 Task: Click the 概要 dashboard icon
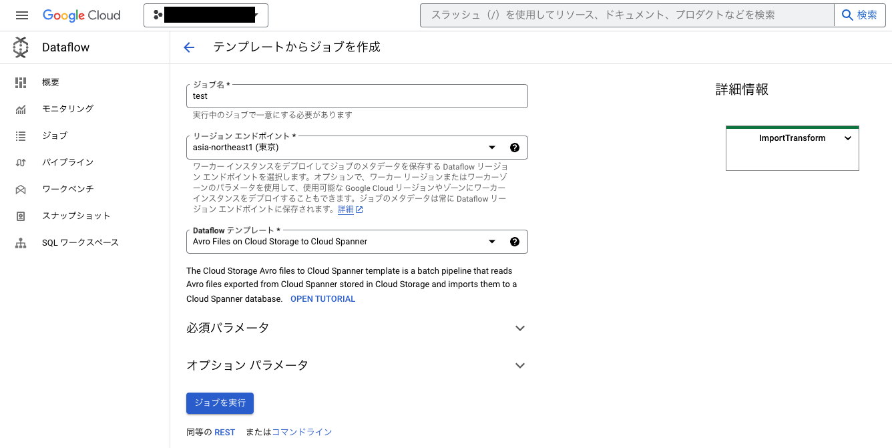click(21, 83)
